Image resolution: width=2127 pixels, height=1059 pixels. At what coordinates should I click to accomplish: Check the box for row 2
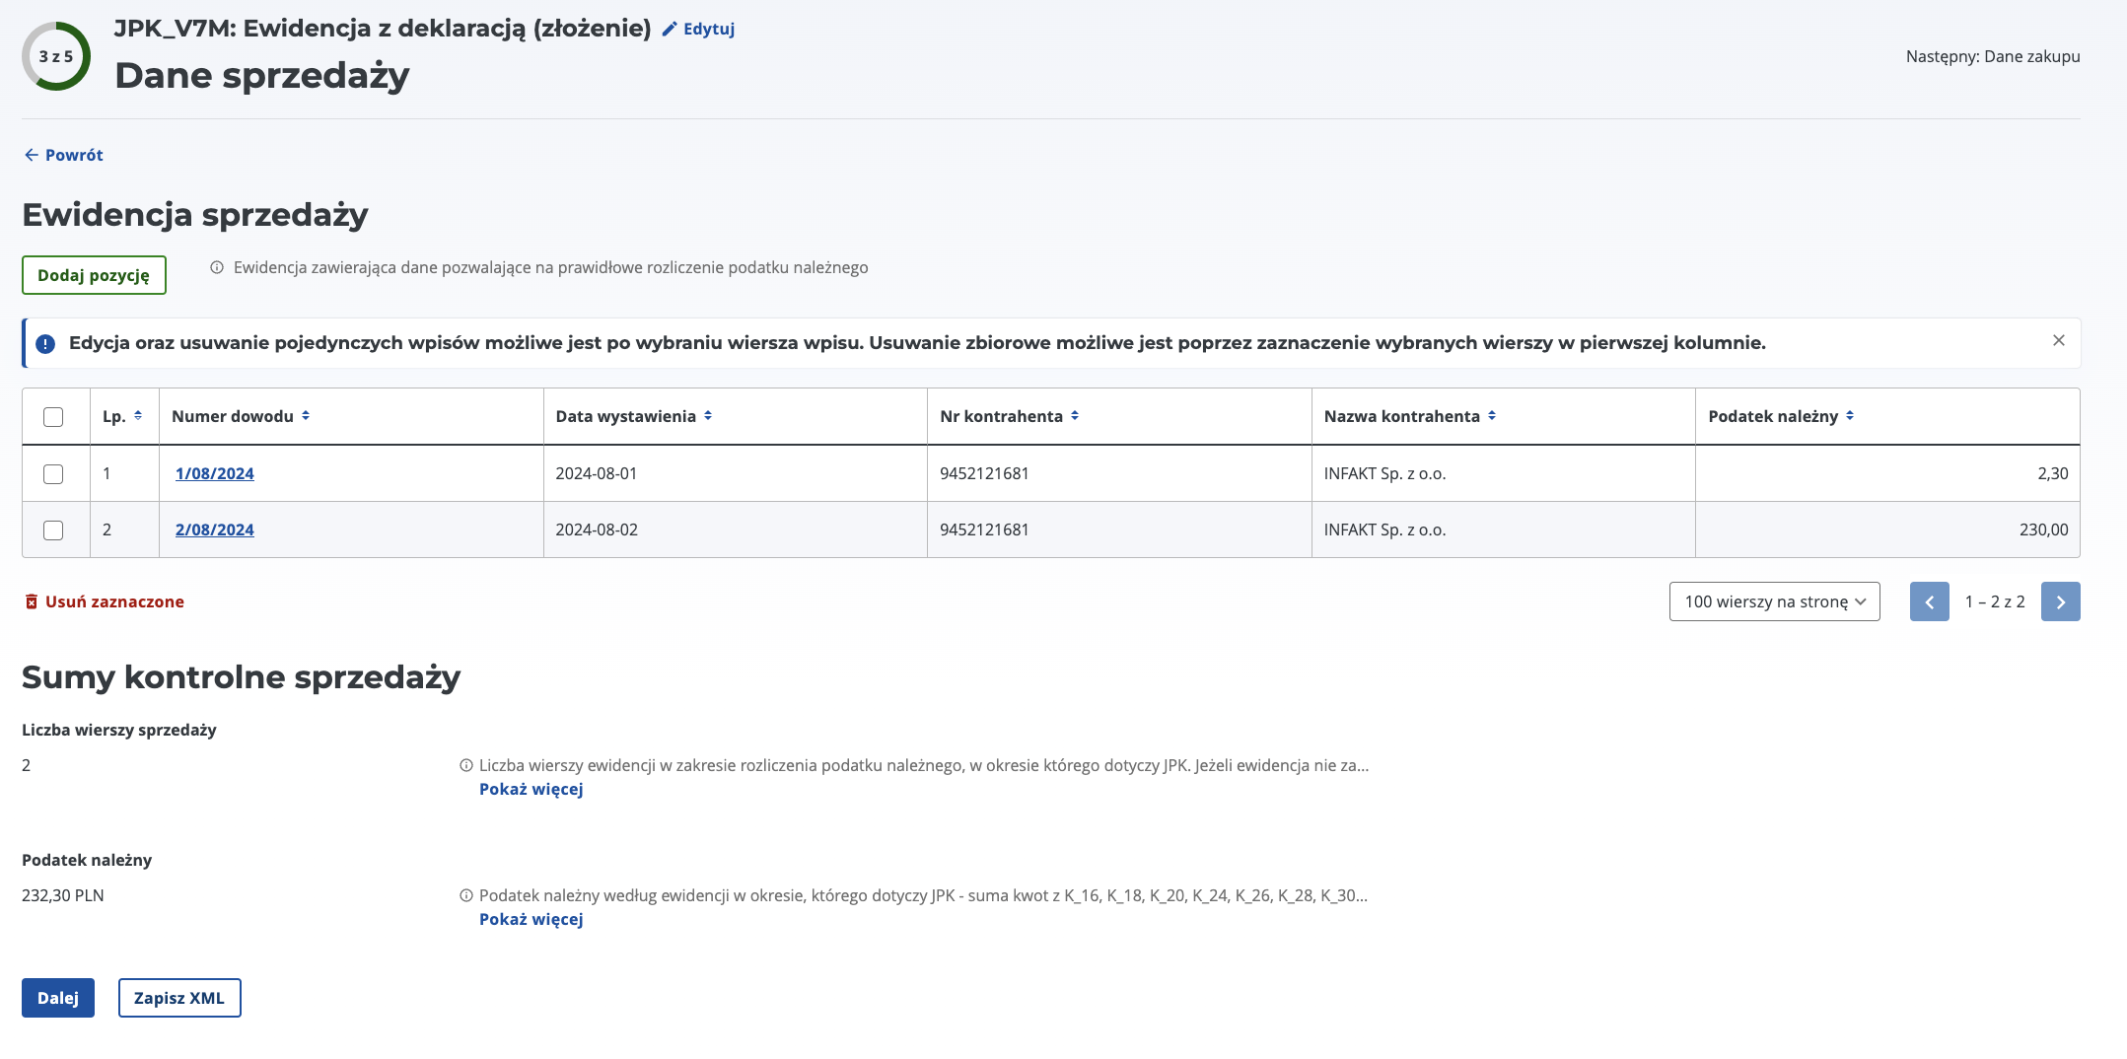(x=53, y=530)
